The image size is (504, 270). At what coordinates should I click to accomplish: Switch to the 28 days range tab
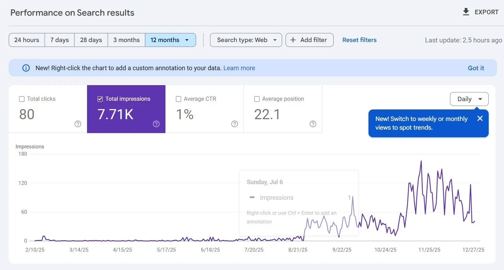click(91, 40)
